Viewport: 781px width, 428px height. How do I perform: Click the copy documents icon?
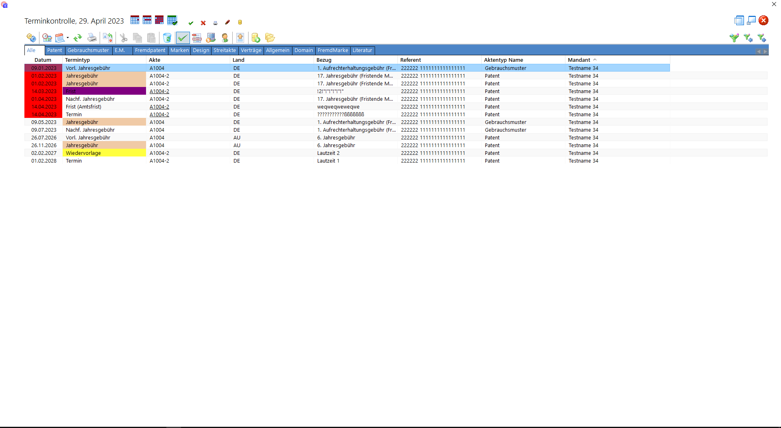tap(137, 38)
